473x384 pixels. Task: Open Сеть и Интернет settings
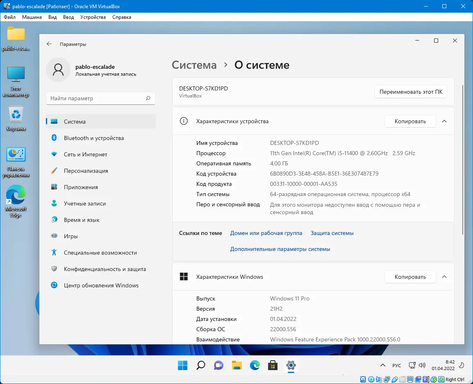pyautogui.click(x=101, y=154)
